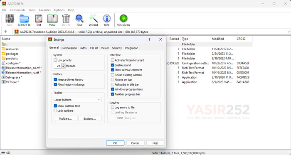Sort by the Modified column header
The width and height of the screenshot is (291, 155).
click(222, 39)
